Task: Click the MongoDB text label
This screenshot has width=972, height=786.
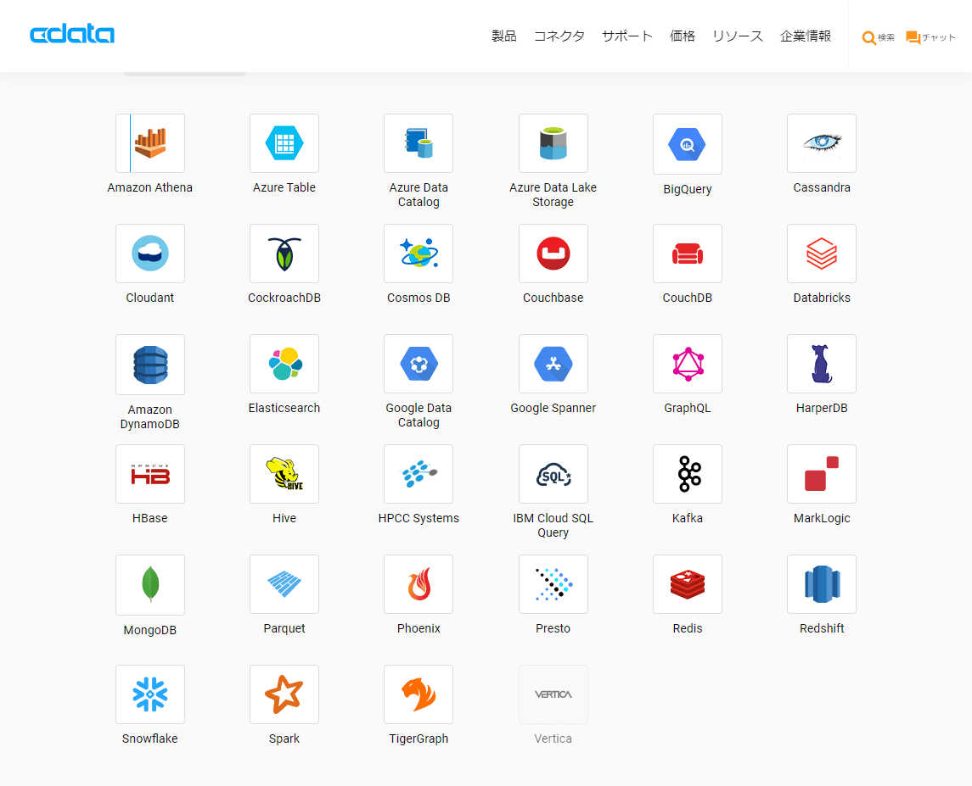Action: pyautogui.click(x=150, y=631)
